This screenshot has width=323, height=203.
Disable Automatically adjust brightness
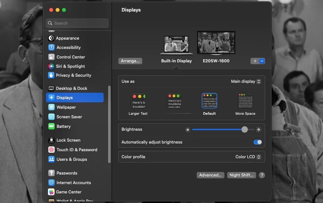pyautogui.click(x=257, y=142)
